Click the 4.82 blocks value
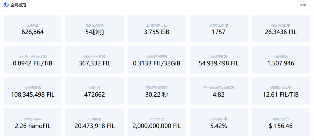Image resolution: width=314 pixels, height=140 pixels. (x=219, y=94)
